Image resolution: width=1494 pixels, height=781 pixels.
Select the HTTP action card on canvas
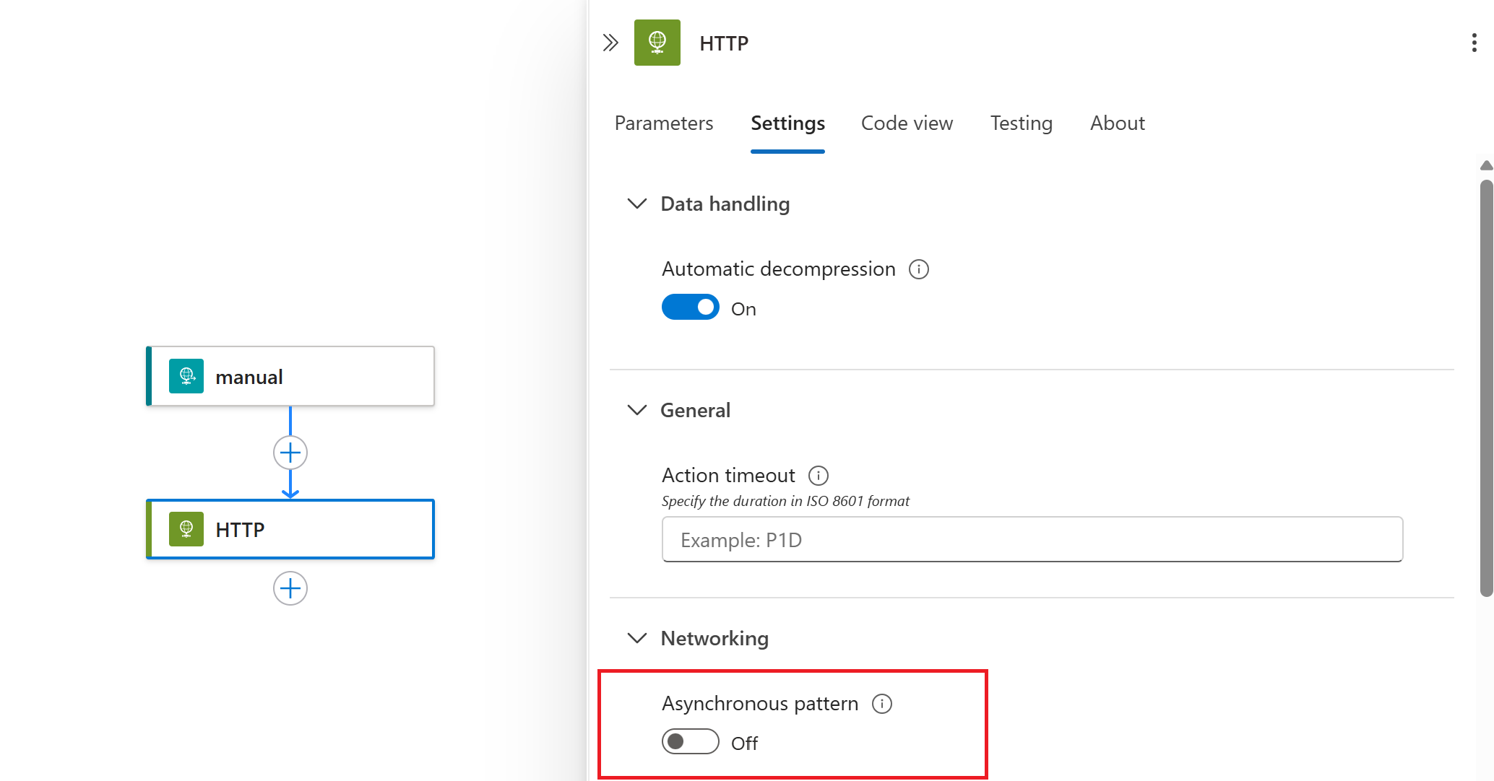pos(325,530)
